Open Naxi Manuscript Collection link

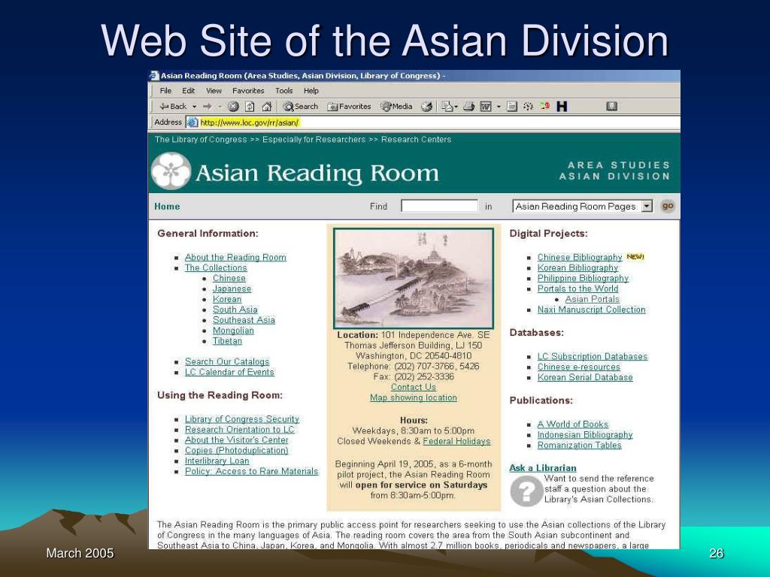pyautogui.click(x=591, y=310)
